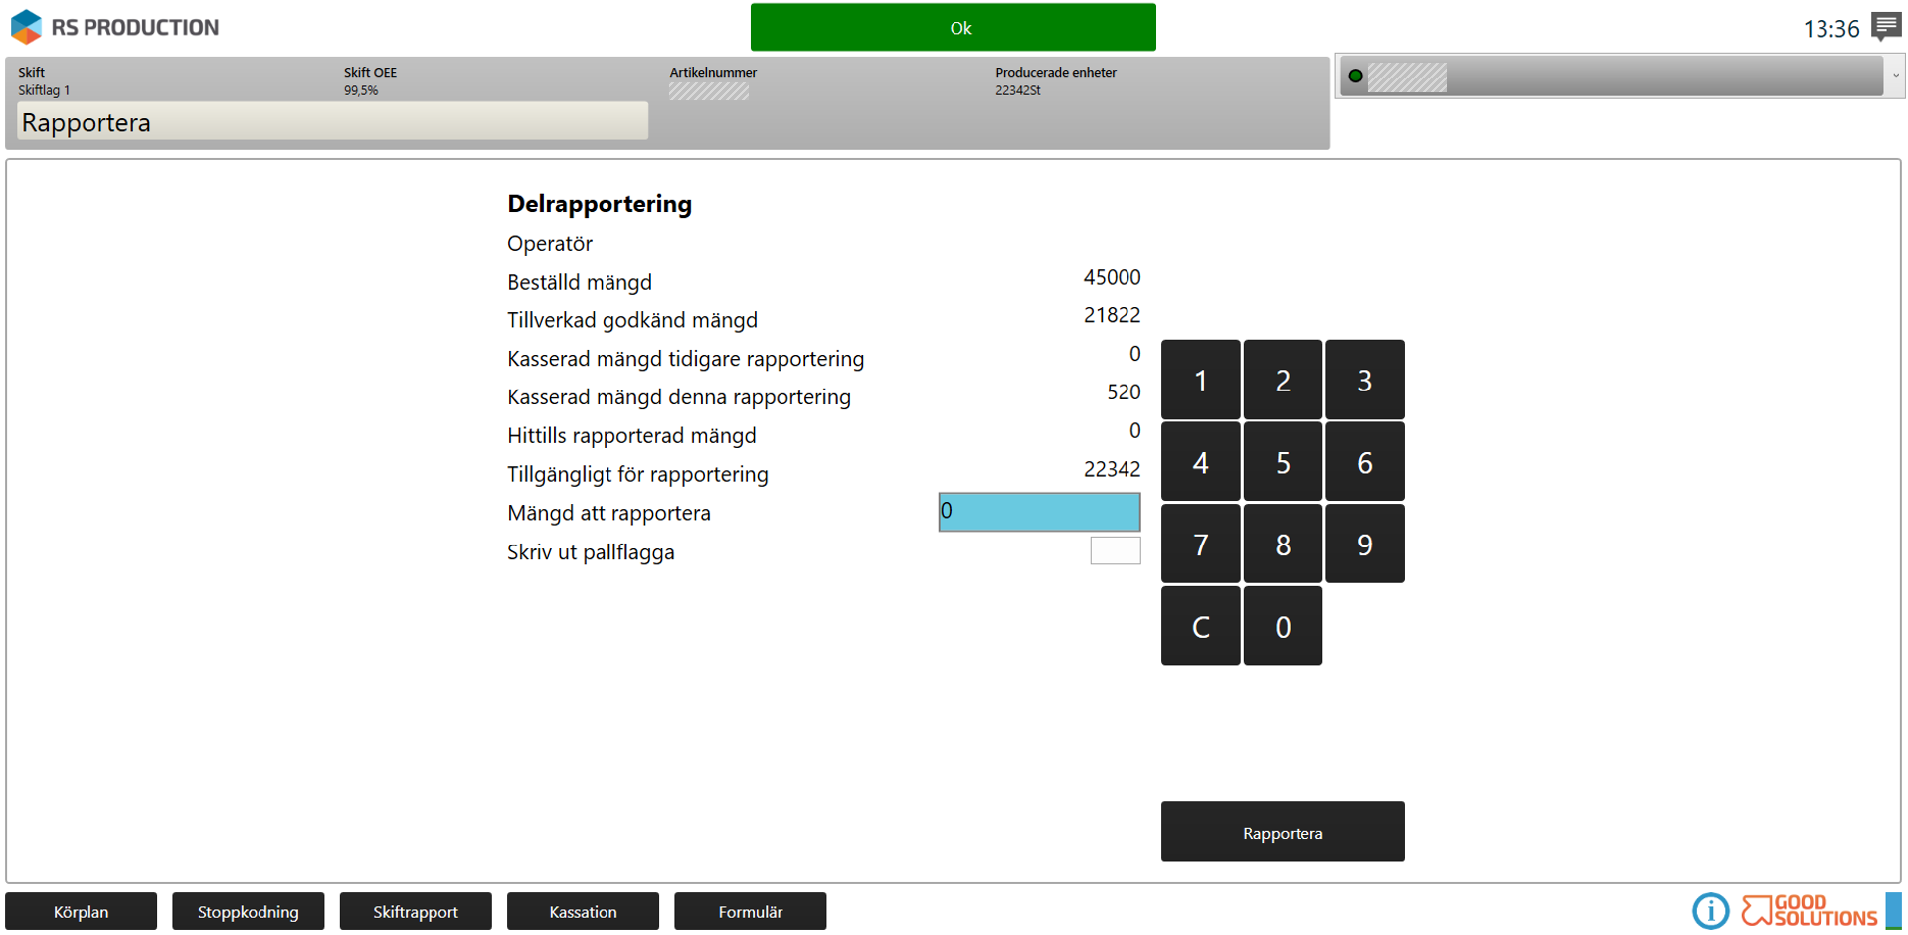Viewport: 1908px width, 935px height.
Task: Open the Skiftrapport section
Action: point(416,911)
